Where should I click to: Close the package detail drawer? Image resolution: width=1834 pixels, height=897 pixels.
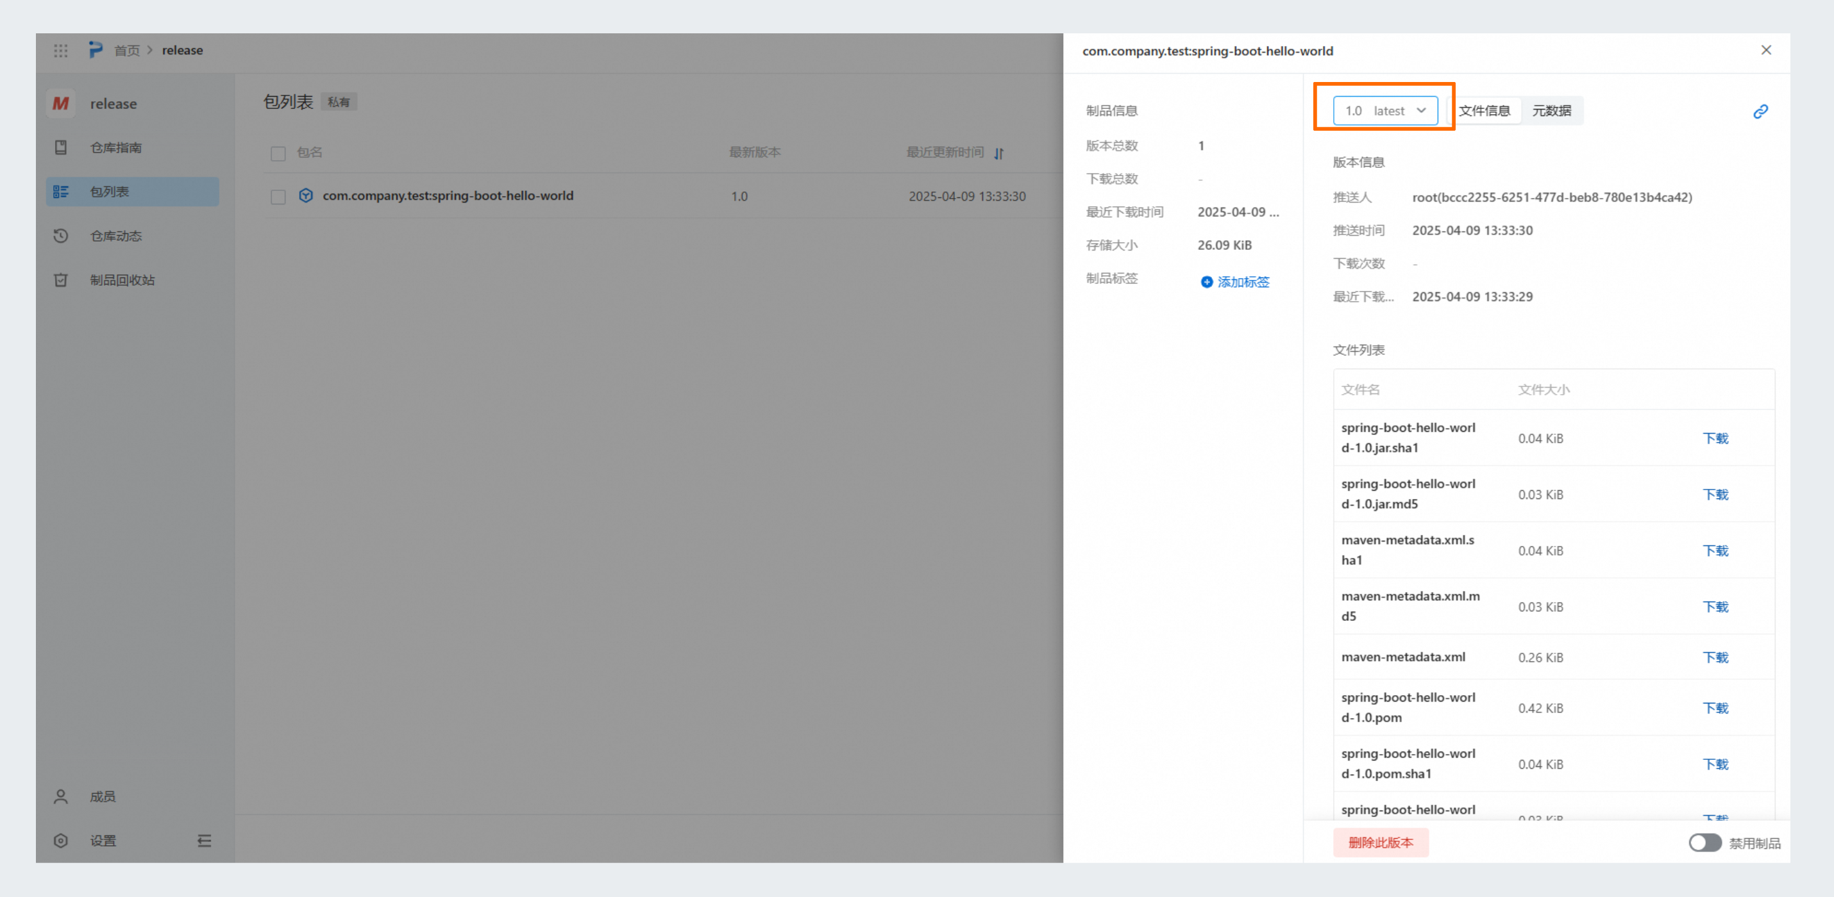coord(1765,50)
